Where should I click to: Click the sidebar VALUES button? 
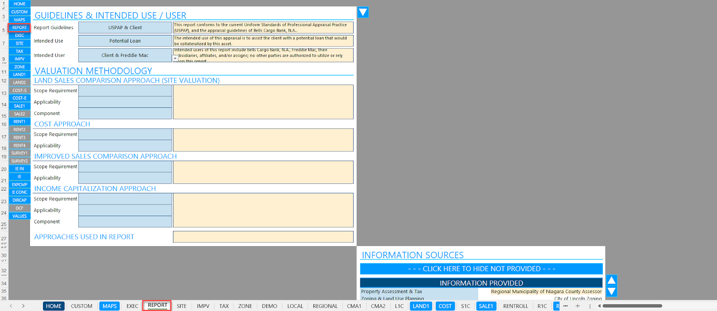(x=19, y=216)
